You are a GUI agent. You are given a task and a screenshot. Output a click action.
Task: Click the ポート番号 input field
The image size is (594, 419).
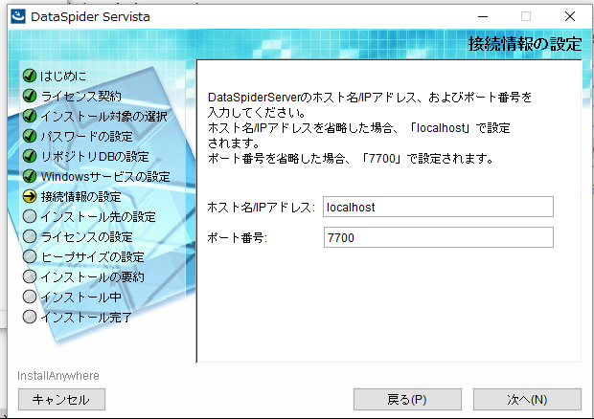(438, 237)
